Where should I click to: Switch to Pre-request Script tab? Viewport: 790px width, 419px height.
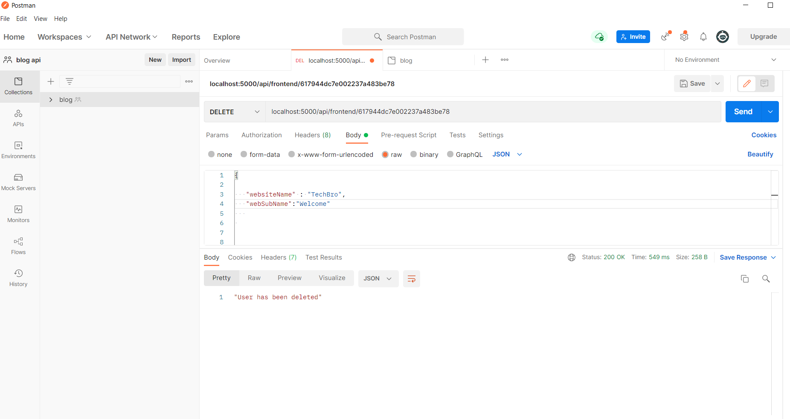click(x=409, y=135)
